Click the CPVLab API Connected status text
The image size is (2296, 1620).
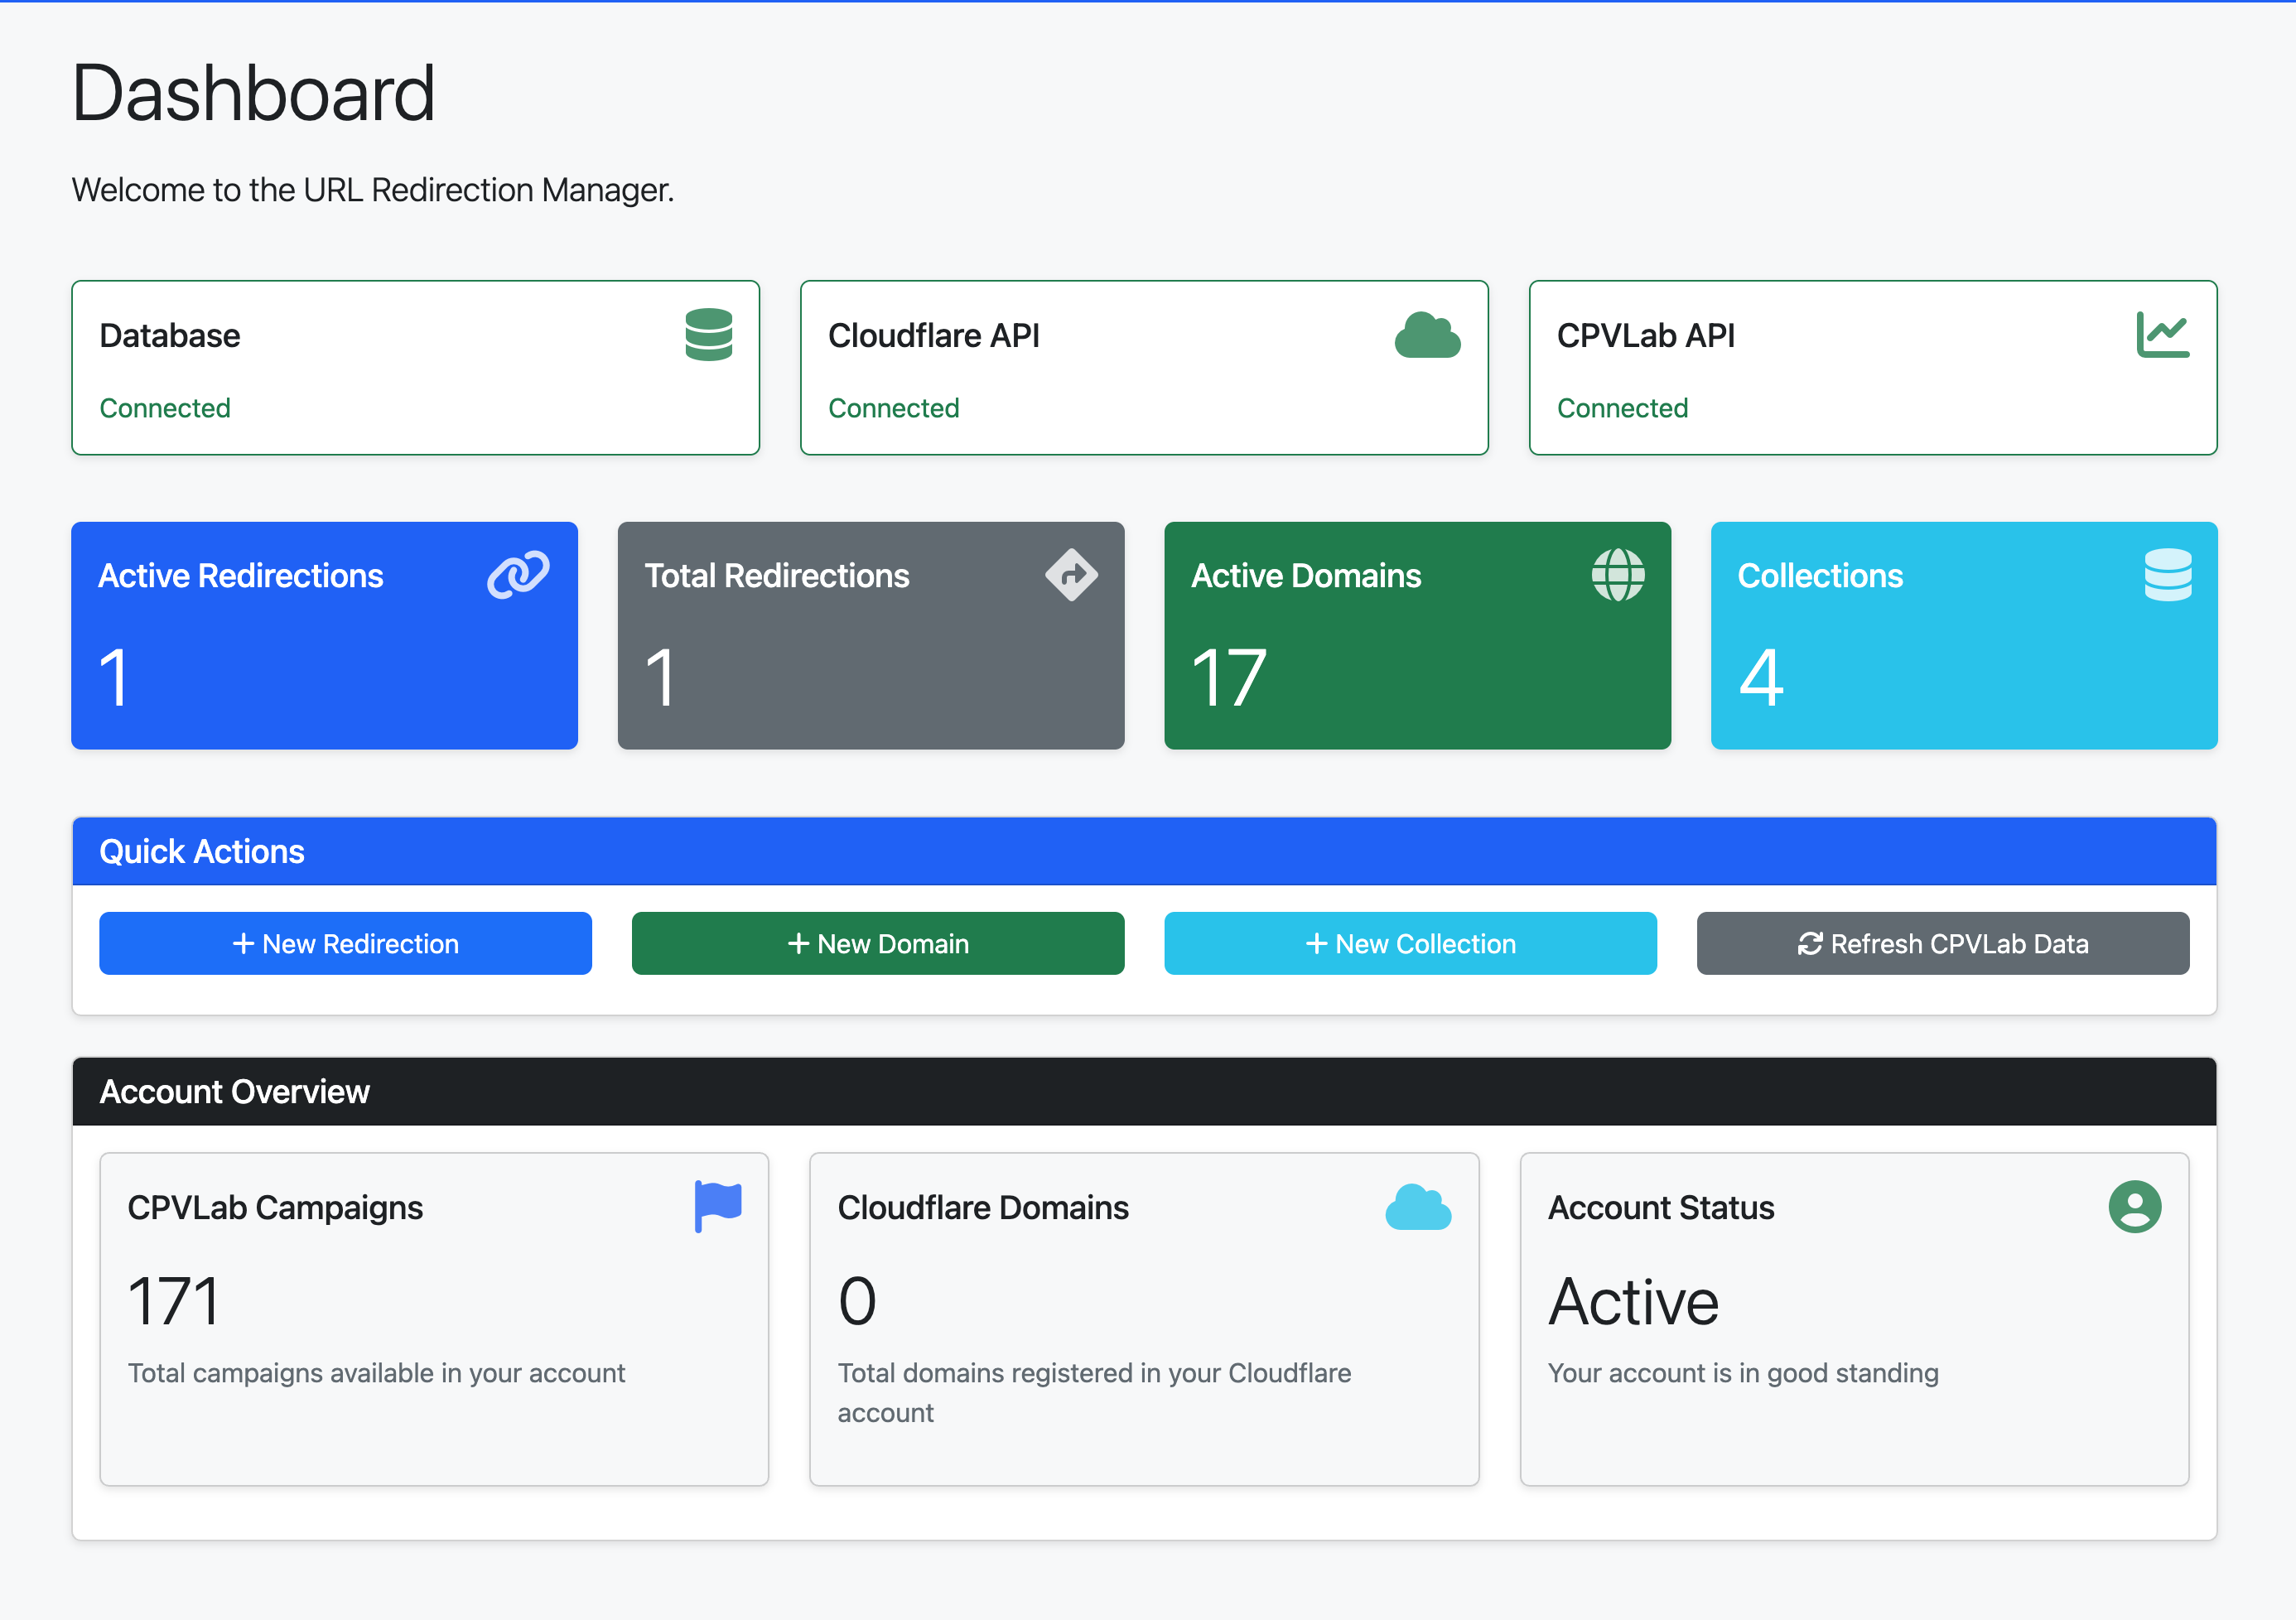click(x=1622, y=408)
